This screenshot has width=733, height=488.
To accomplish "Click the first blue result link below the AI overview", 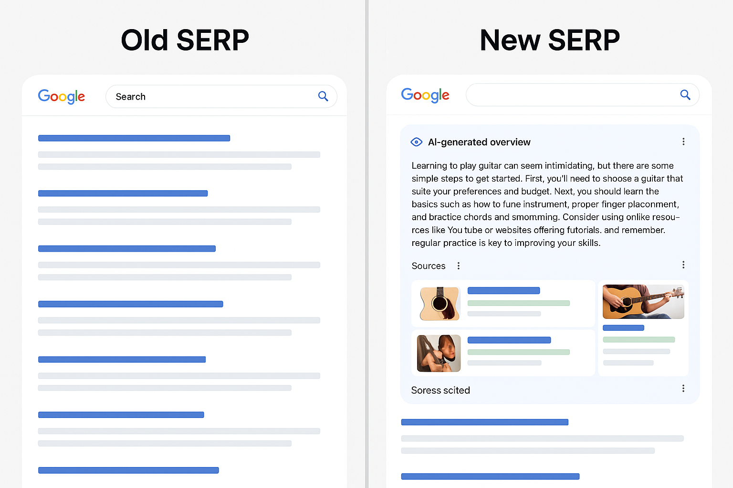I will [485, 422].
